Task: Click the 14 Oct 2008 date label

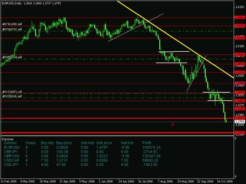Action: tap(225, 181)
